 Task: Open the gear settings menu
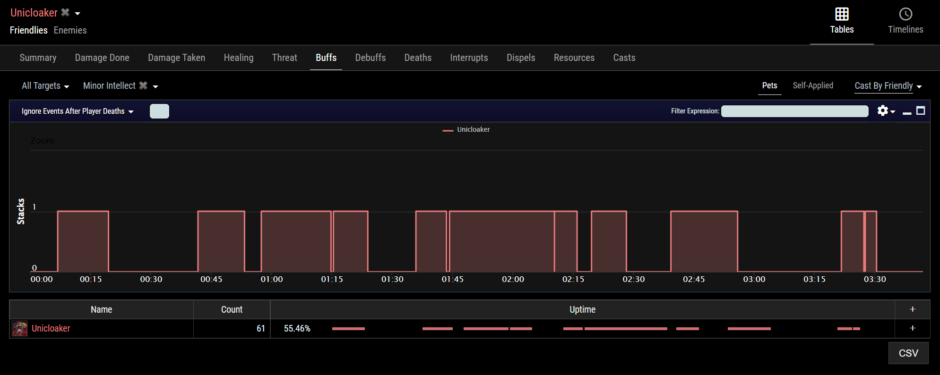tap(886, 111)
